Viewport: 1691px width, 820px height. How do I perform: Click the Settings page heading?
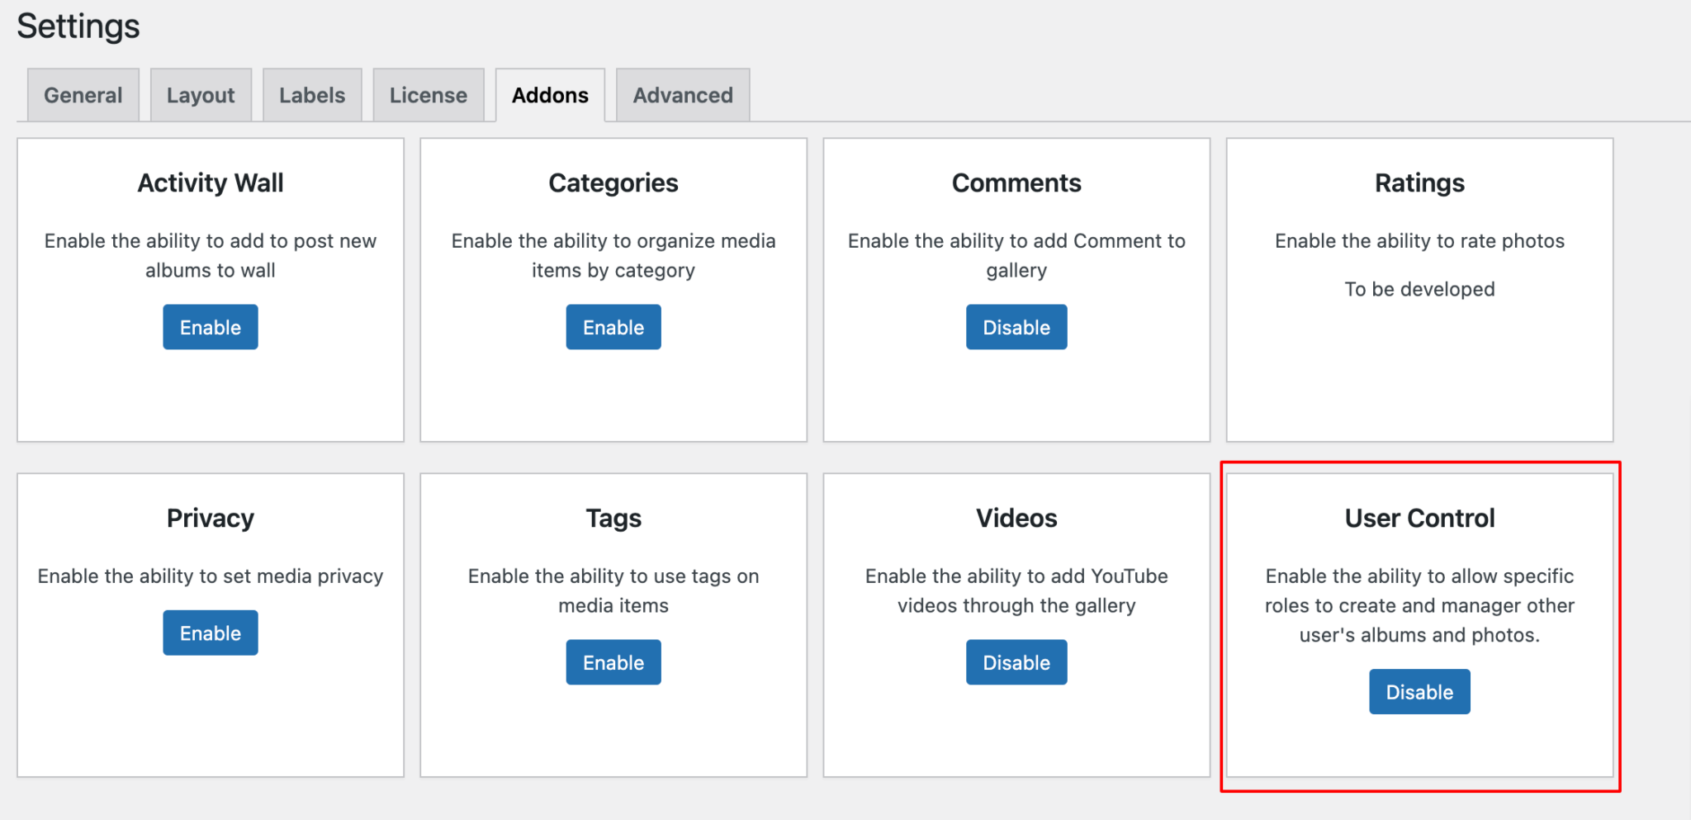(78, 26)
